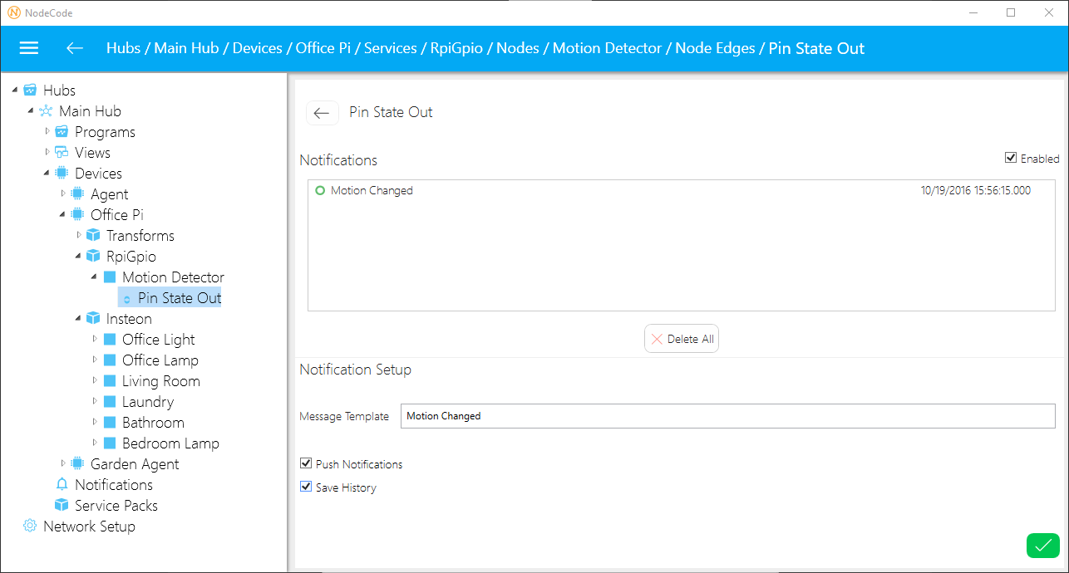Click the Office Lamp node icon

pos(109,360)
